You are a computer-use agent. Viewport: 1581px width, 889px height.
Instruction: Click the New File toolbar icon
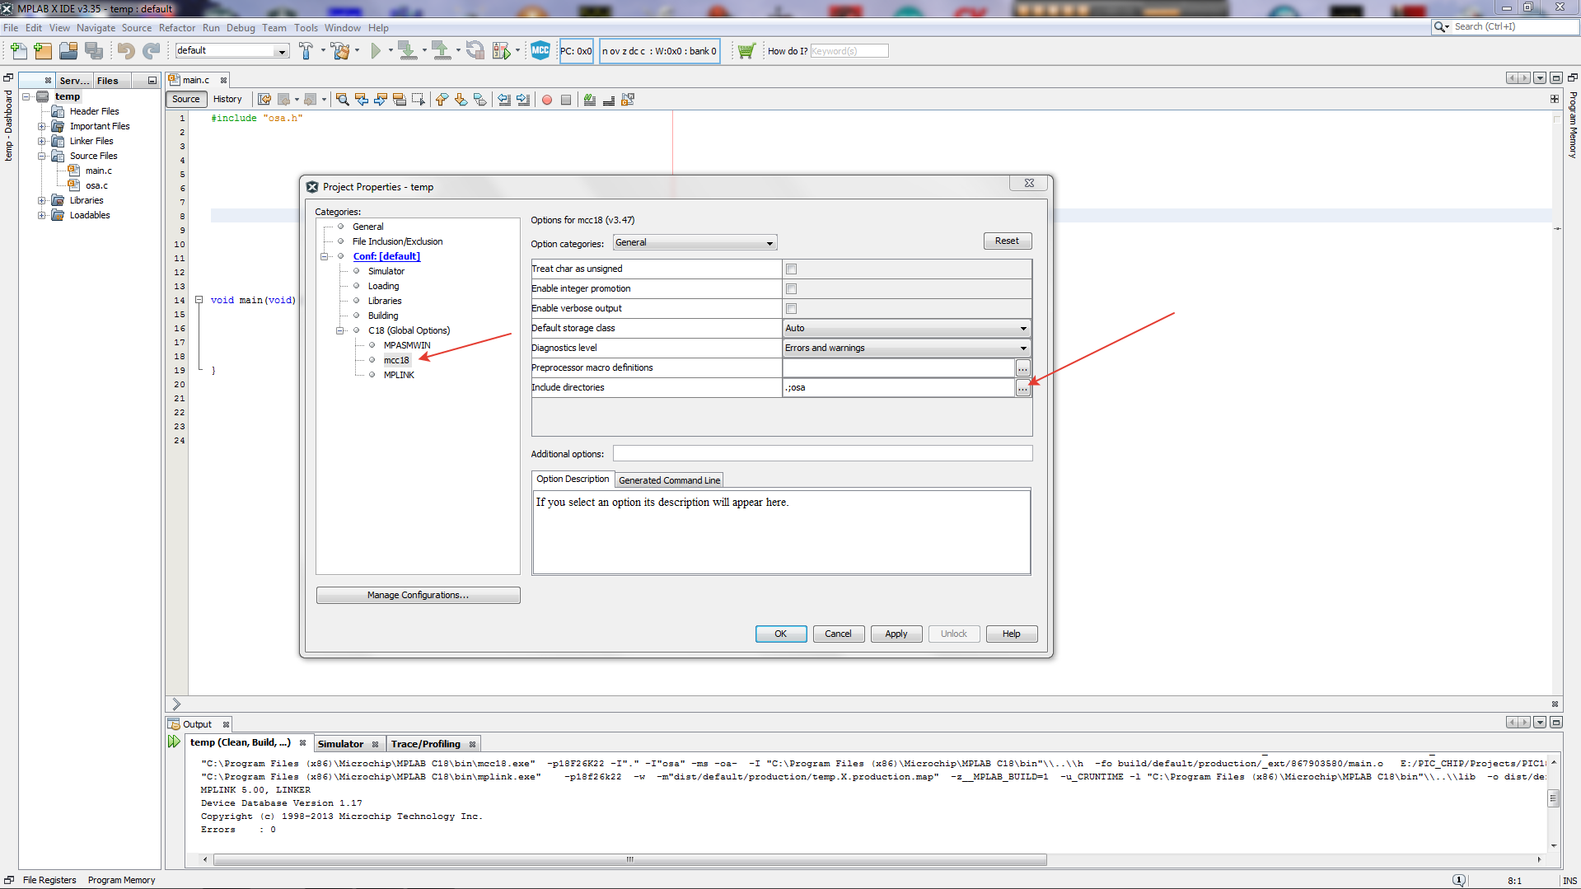(18, 51)
